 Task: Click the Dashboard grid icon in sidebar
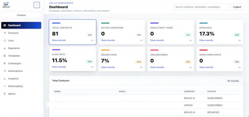[x=5, y=25]
